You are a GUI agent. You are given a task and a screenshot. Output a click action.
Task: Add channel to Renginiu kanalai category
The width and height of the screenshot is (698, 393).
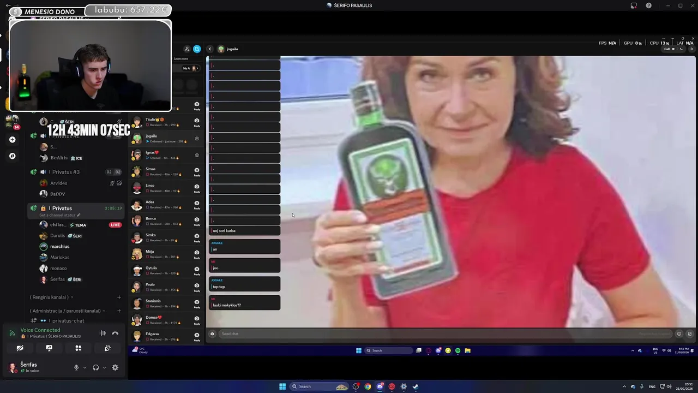click(x=119, y=297)
